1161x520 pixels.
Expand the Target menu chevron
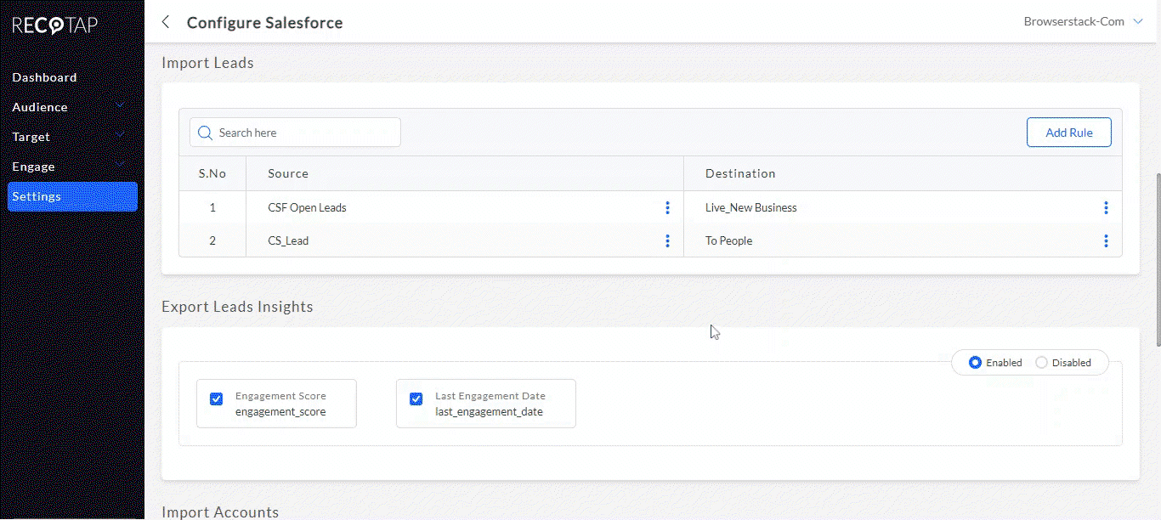pyautogui.click(x=120, y=135)
